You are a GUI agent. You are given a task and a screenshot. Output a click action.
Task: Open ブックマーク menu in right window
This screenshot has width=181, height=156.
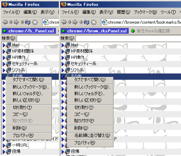click(145, 12)
